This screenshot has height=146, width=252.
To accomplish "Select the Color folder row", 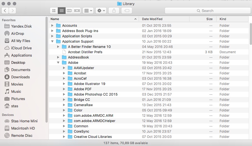I will pyautogui.click(x=149, y=110).
